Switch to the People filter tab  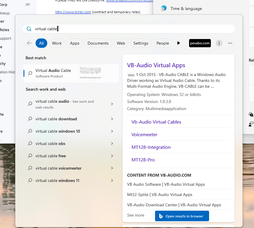(x=162, y=43)
